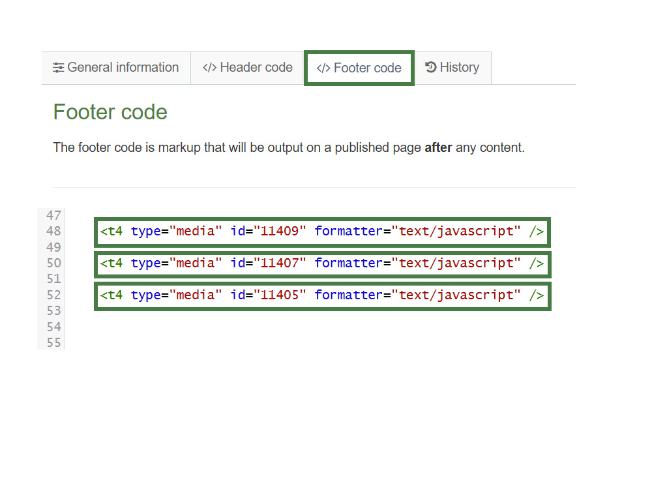652x489 pixels.
Task: Select the t4 tag with id 11409
Action: (x=322, y=231)
